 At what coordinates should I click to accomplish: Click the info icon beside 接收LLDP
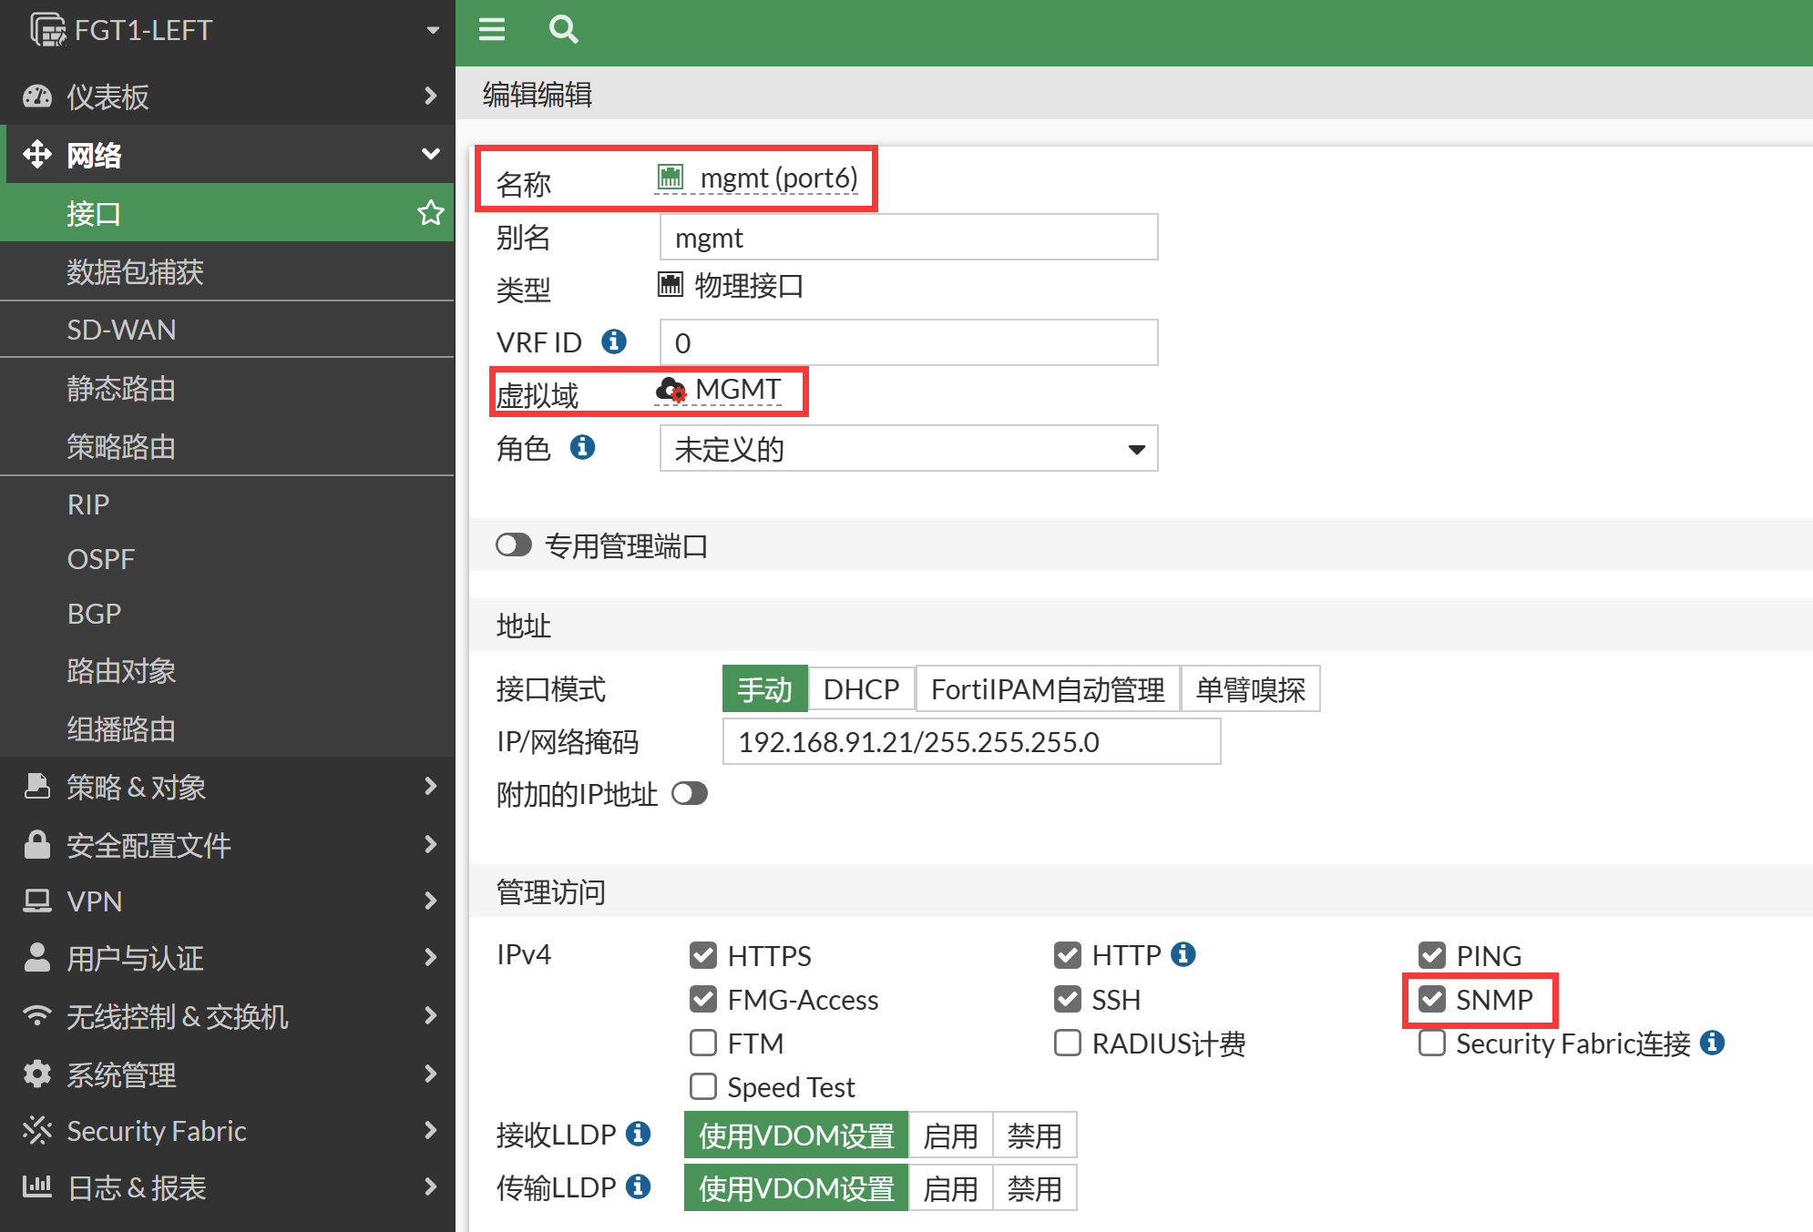[x=638, y=1134]
